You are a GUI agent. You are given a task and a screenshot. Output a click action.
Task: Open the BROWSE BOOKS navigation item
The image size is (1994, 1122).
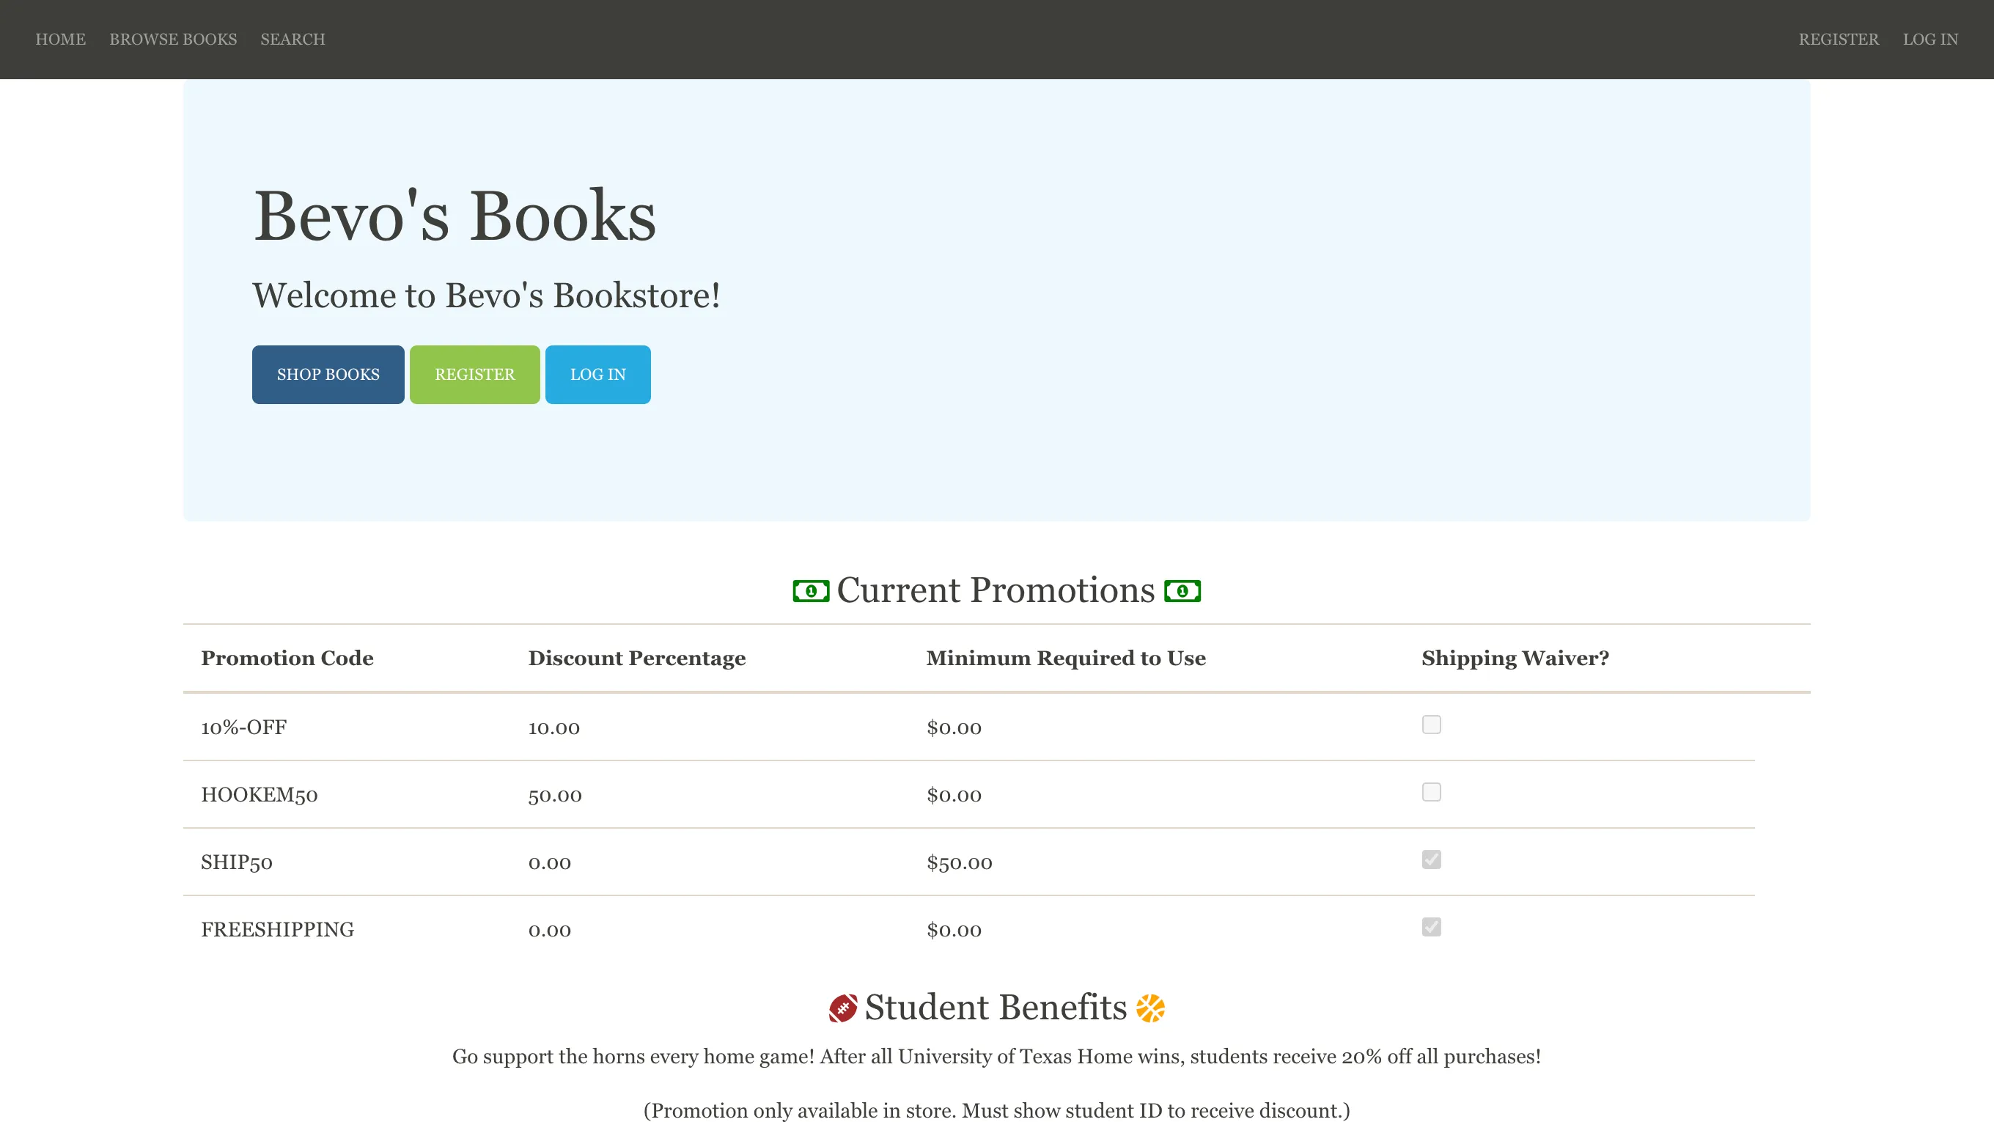coord(172,39)
